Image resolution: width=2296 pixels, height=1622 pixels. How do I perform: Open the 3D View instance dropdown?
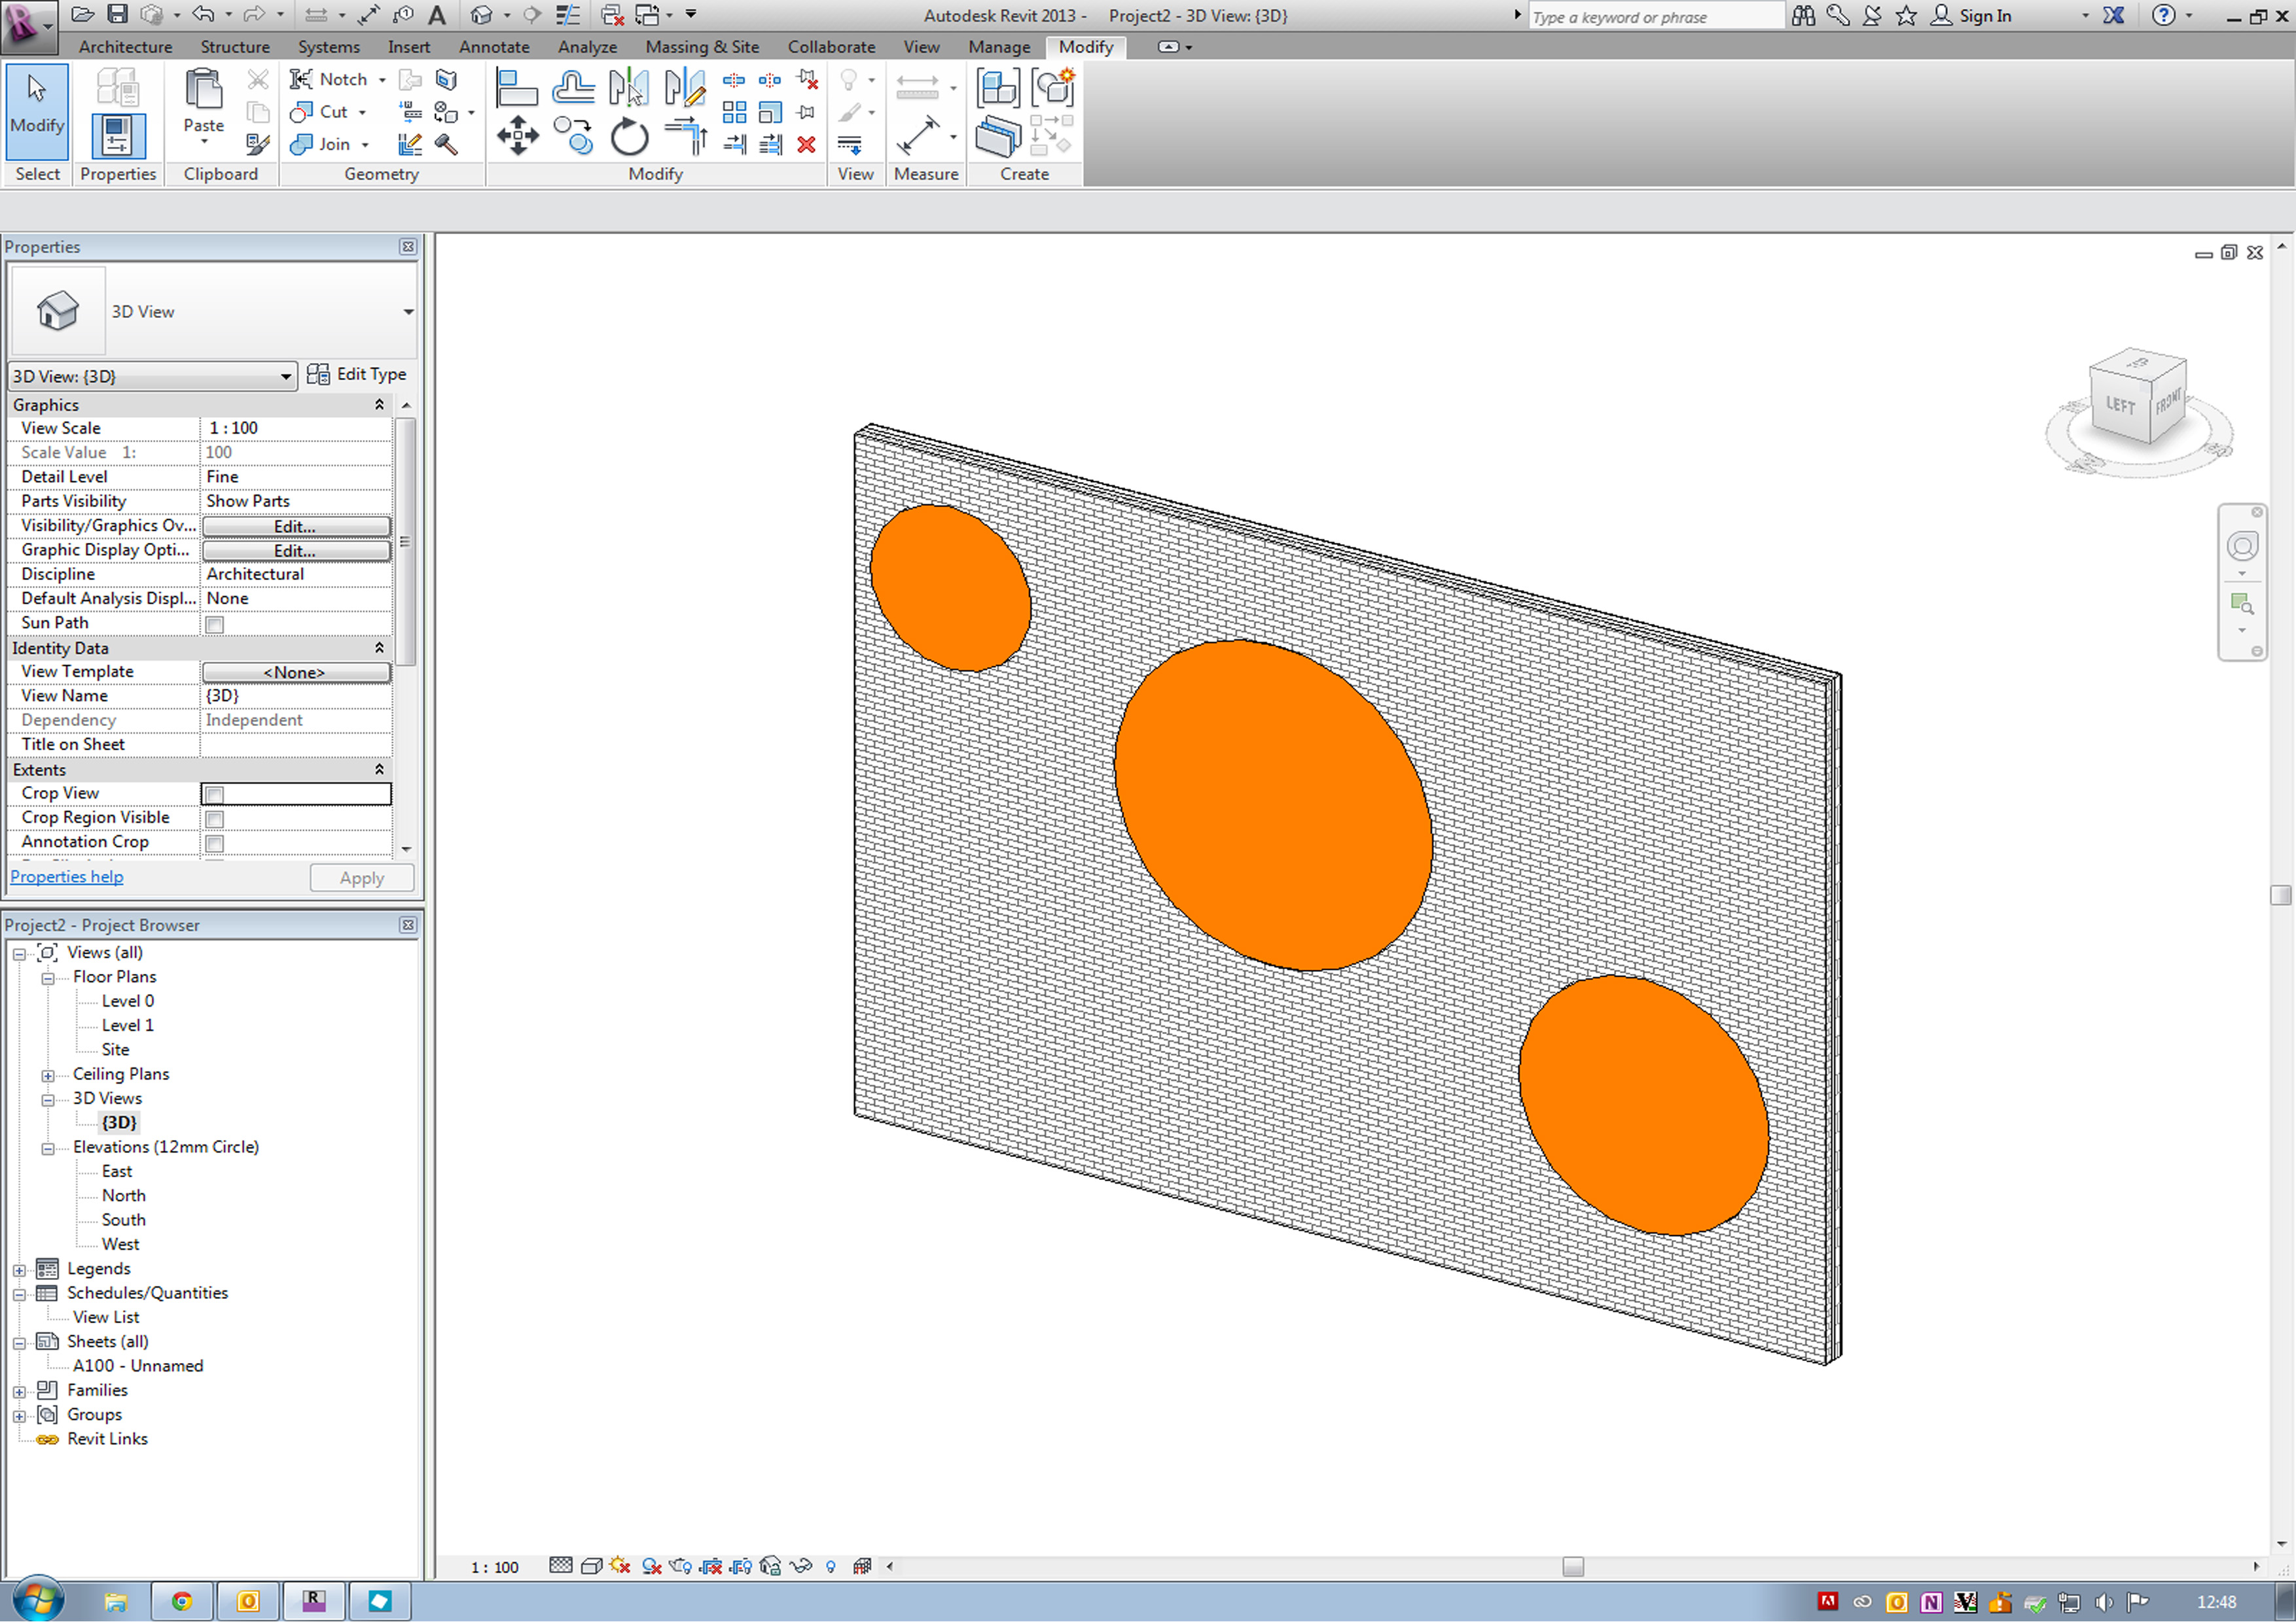pos(285,377)
